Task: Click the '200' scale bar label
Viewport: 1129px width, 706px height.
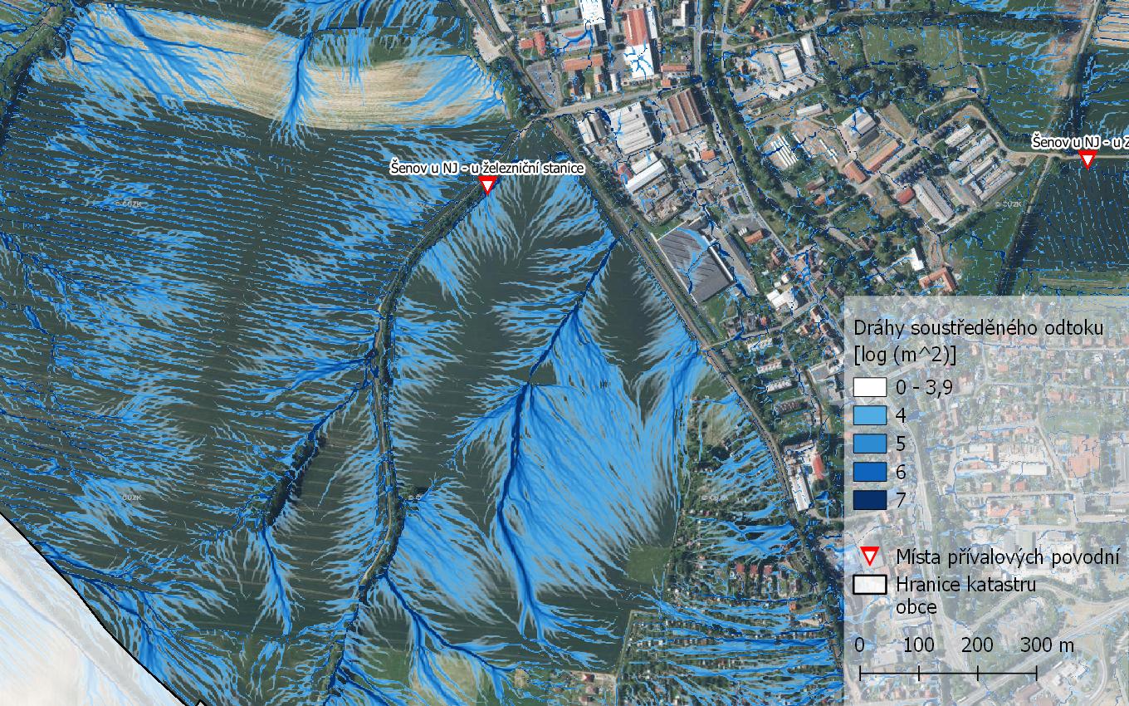Action: click(977, 645)
